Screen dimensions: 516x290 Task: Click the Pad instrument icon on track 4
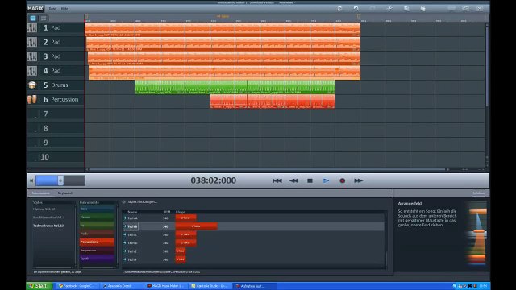(32, 71)
